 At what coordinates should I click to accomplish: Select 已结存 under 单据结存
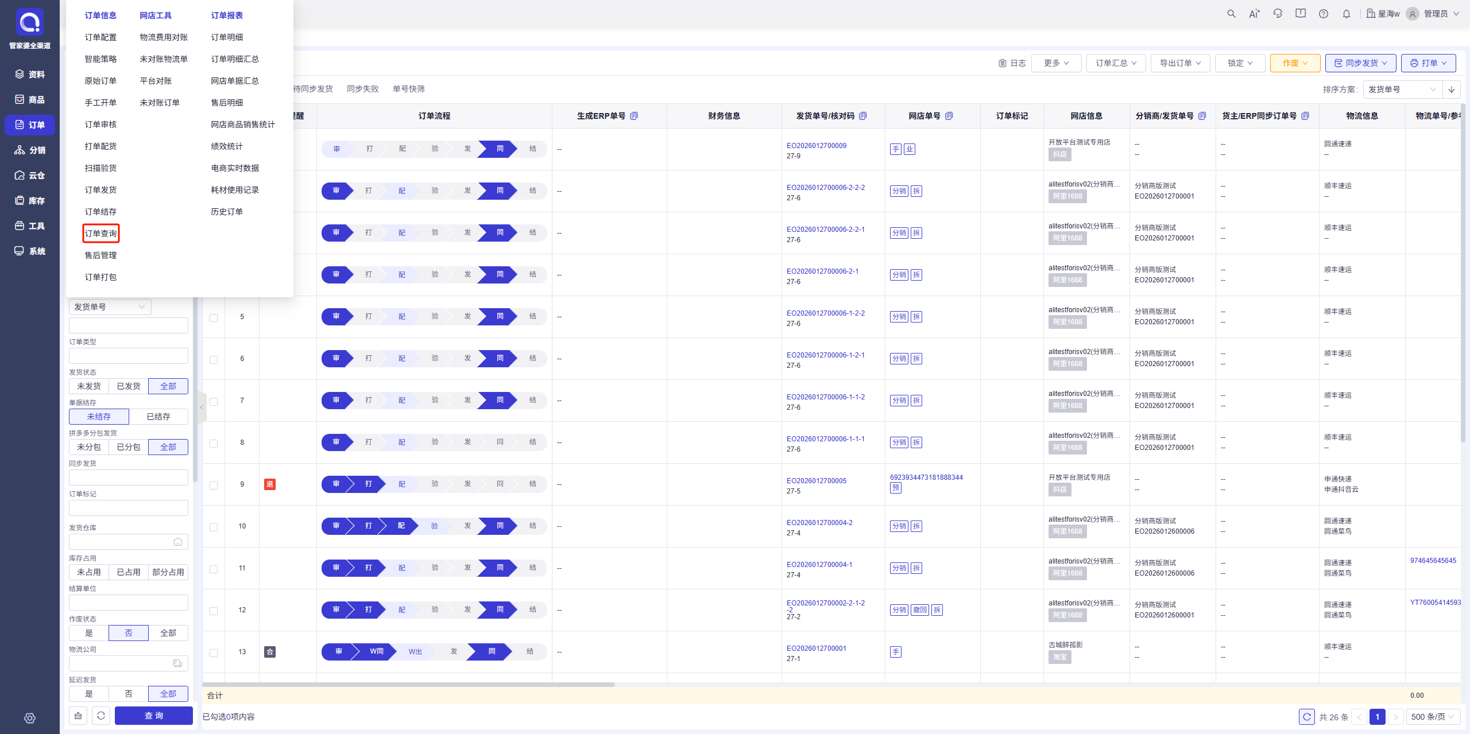[158, 417]
